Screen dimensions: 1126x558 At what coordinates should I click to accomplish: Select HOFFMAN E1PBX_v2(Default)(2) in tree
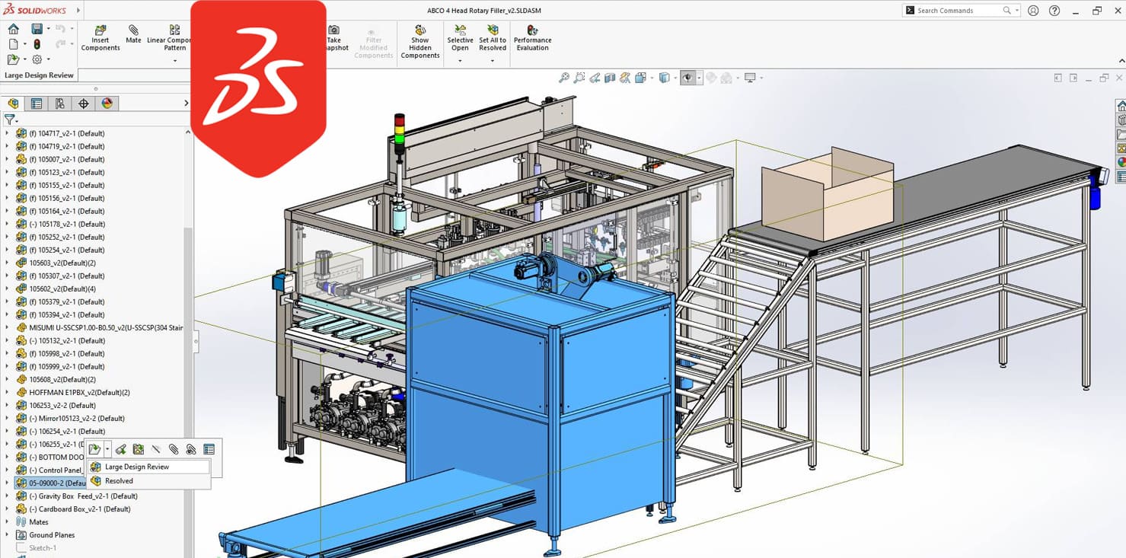[79, 393]
